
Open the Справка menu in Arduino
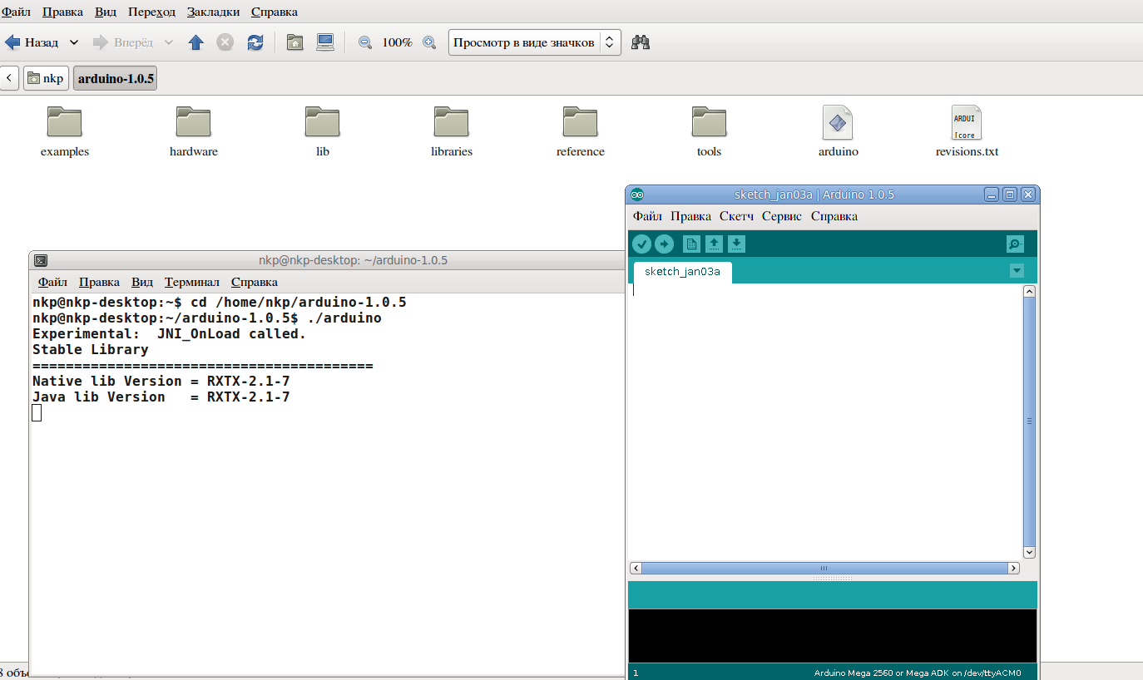[834, 216]
